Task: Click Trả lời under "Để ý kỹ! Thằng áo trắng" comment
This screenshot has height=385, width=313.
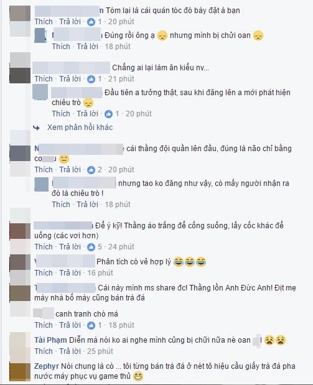Action: tap(70, 247)
